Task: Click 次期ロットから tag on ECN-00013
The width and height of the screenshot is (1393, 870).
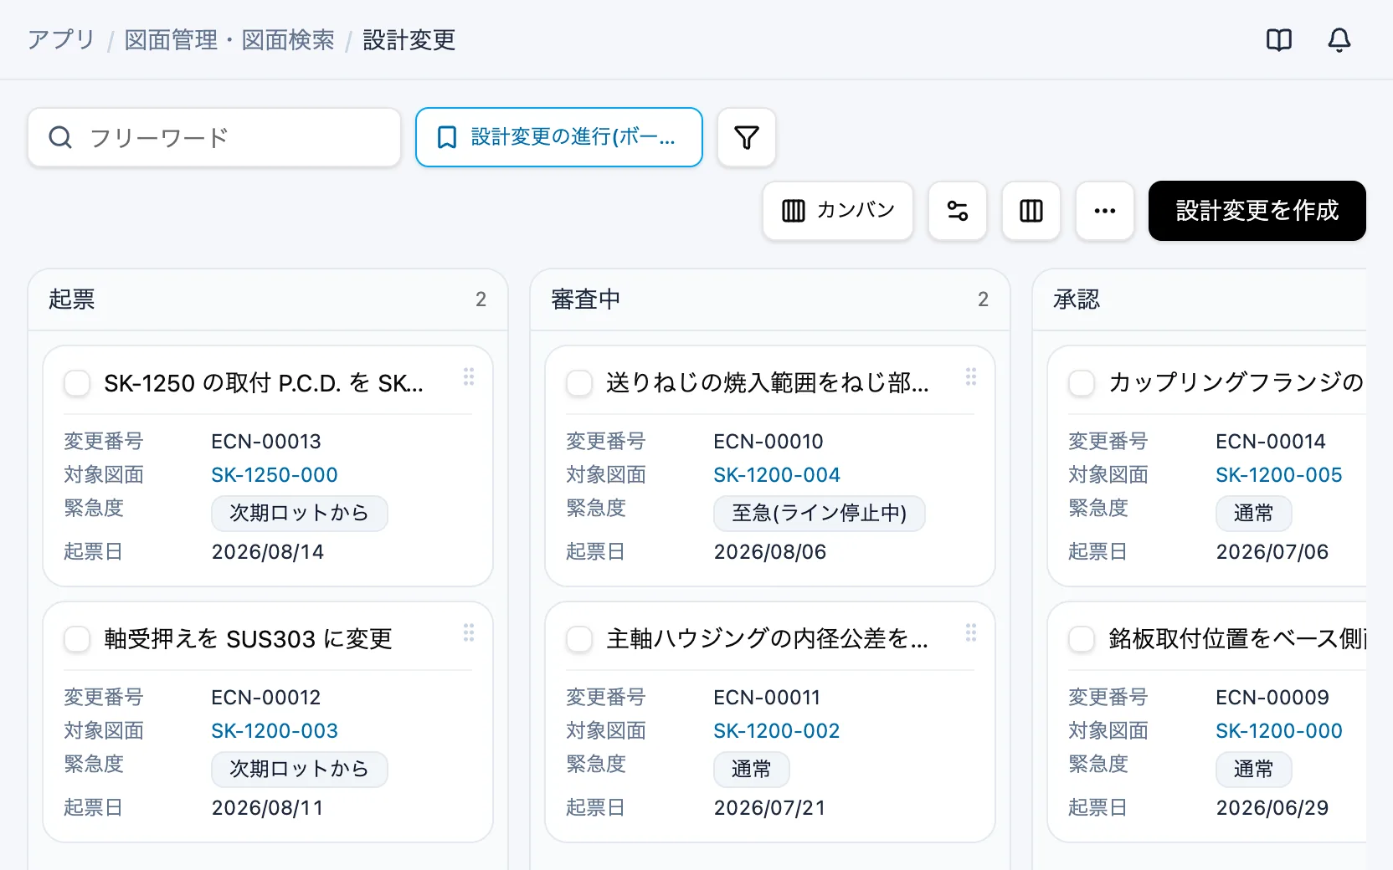Action: click(x=300, y=513)
